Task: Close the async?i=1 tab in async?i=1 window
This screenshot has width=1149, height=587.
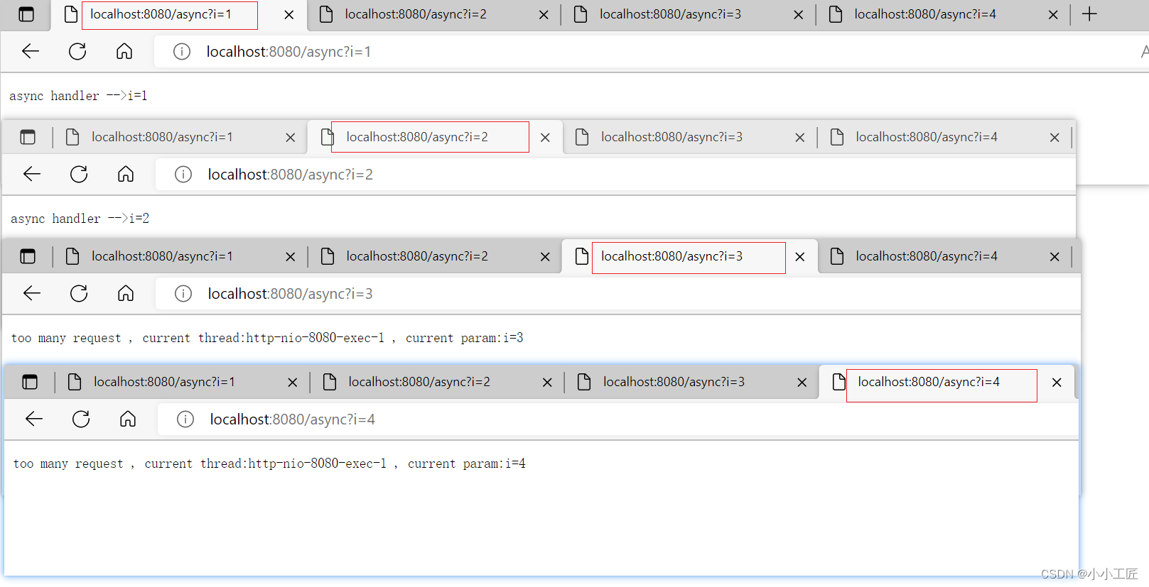Action: (288, 15)
